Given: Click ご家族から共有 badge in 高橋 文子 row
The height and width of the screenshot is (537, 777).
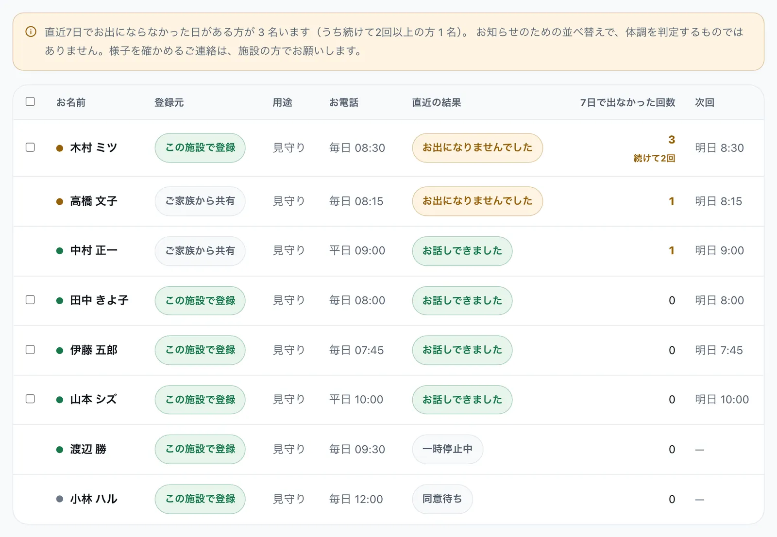Looking at the screenshot, I should coord(200,201).
